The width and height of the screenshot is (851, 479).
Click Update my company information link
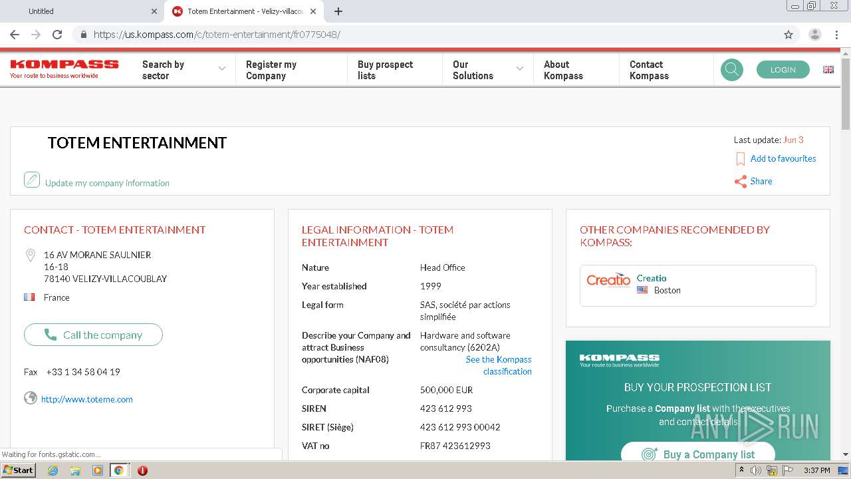coord(107,183)
